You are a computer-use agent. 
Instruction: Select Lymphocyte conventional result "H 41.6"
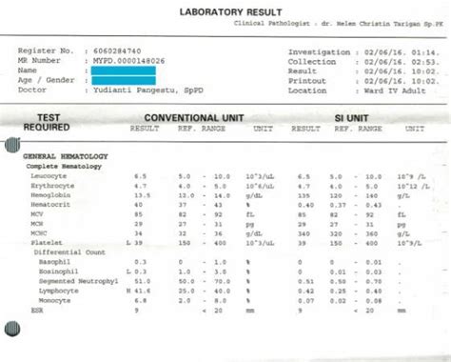[x=138, y=291]
